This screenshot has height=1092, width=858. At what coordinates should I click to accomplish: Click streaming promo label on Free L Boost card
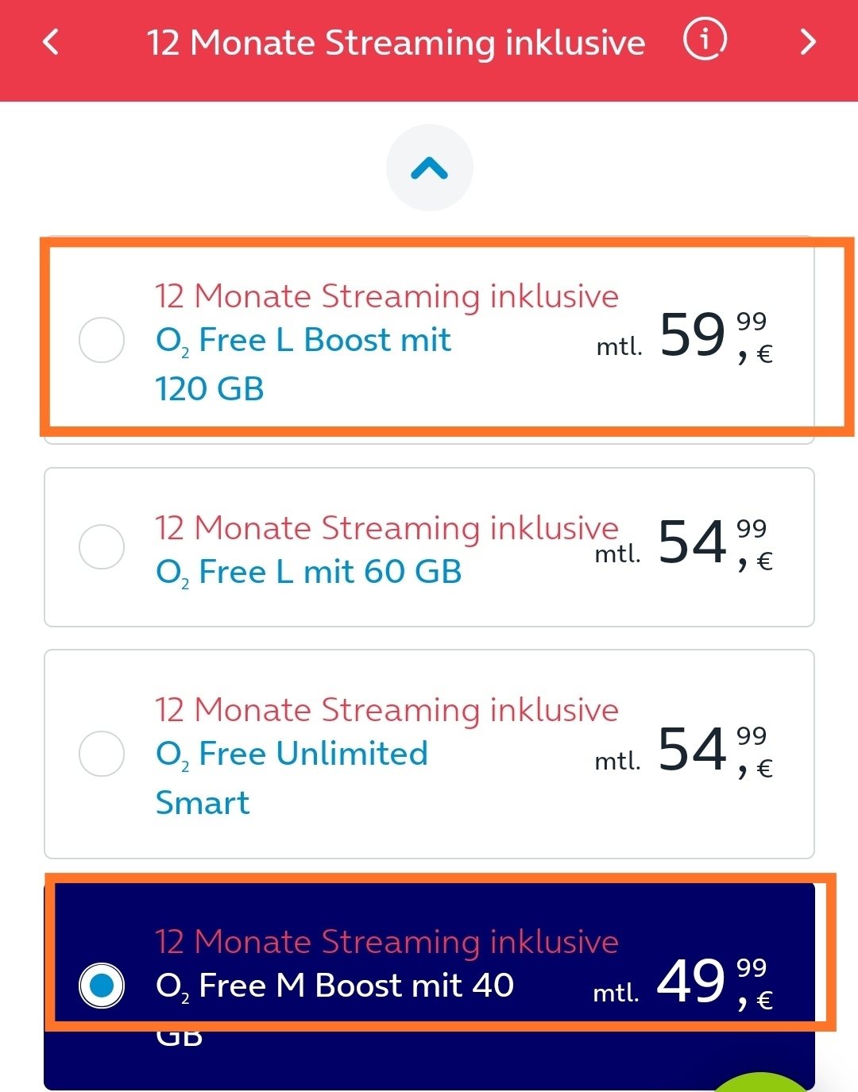coord(386,296)
